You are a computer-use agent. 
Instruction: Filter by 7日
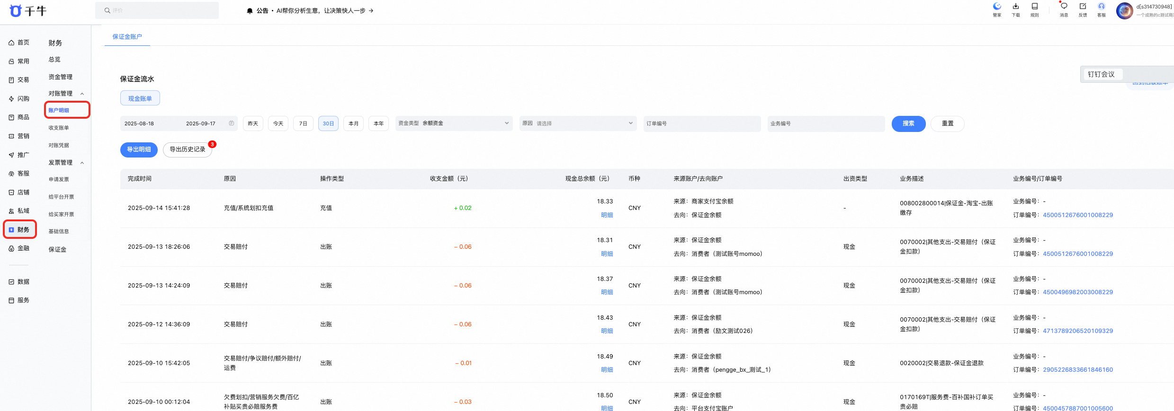pyautogui.click(x=303, y=123)
